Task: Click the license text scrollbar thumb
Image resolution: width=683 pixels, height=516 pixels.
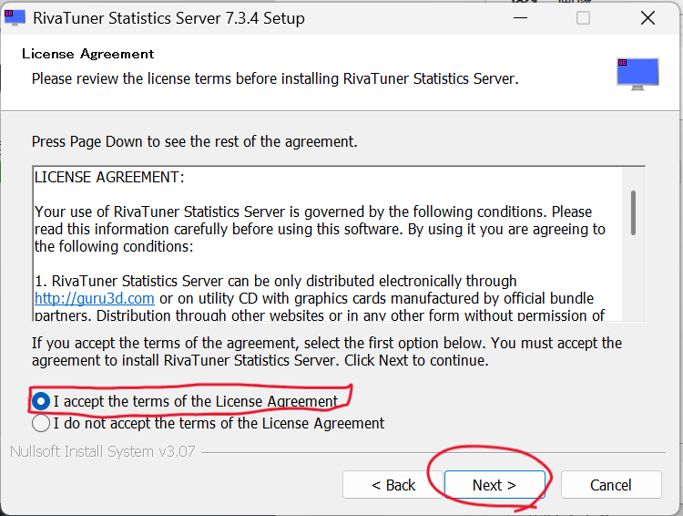Action: pyautogui.click(x=633, y=212)
